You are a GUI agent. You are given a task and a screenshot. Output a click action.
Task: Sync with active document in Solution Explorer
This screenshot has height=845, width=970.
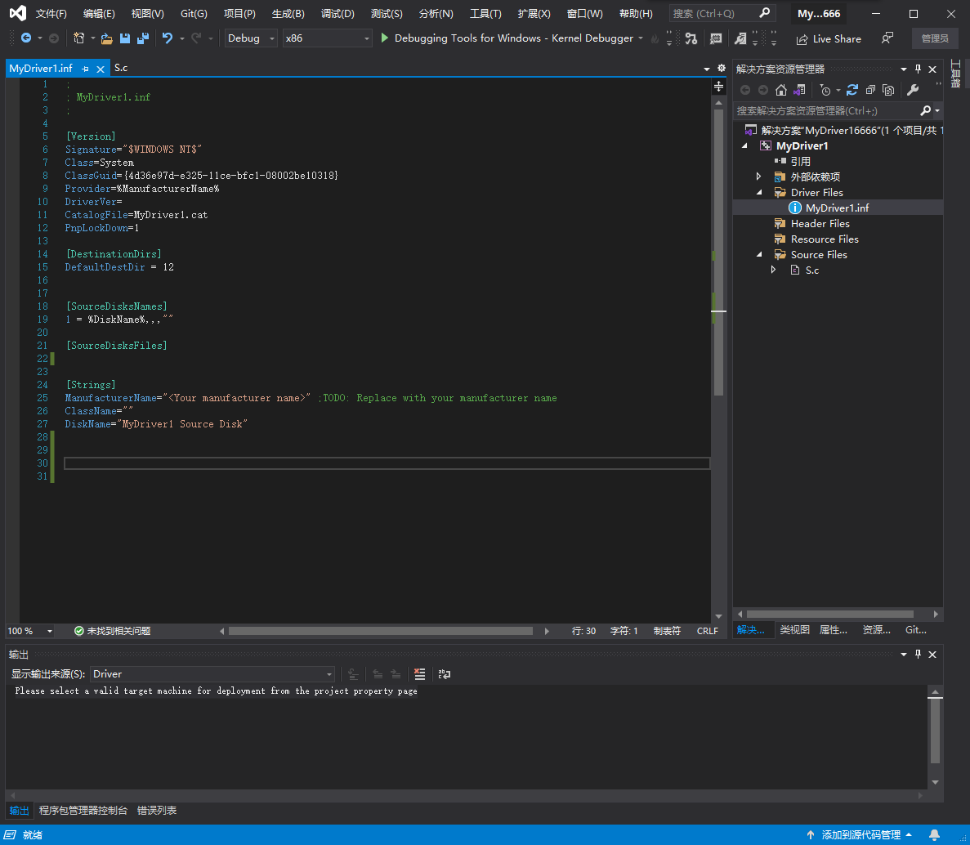(x=852, y=91)
